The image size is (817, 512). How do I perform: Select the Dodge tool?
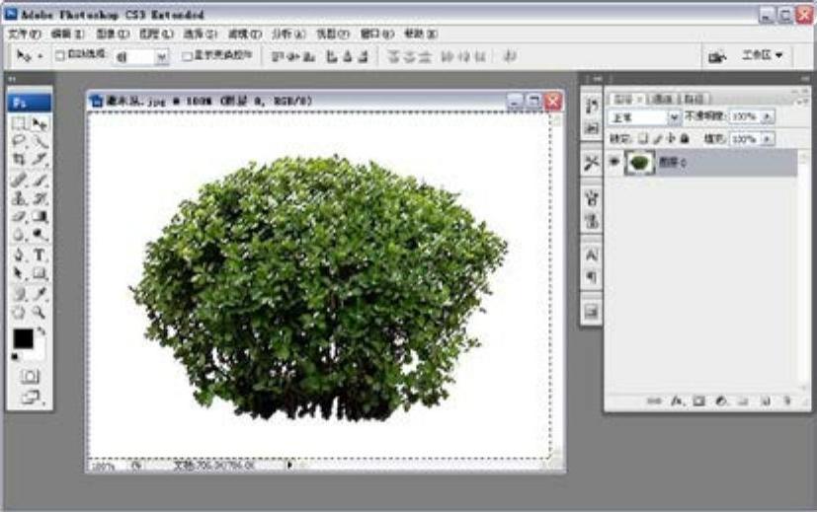(40, 234)
